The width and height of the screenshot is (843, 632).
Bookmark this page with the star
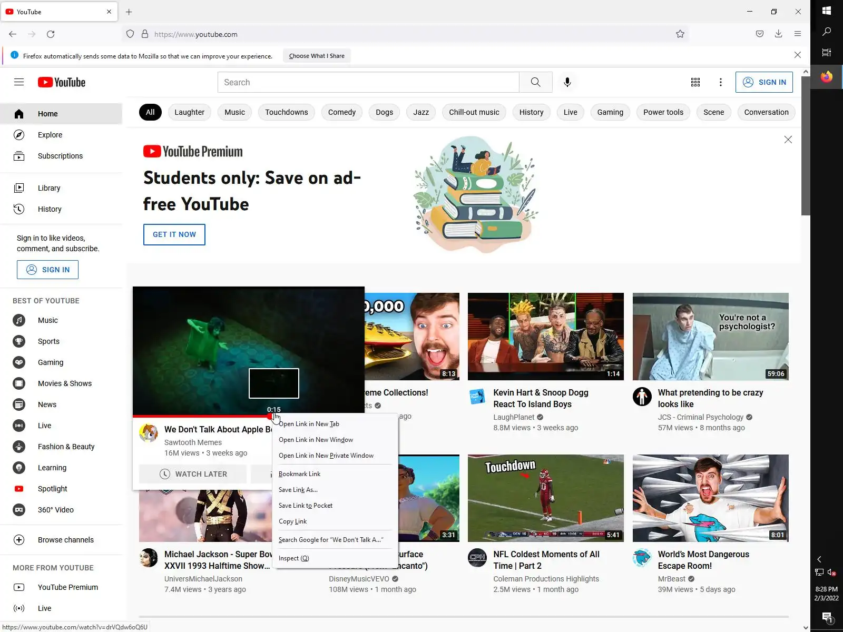pyautogui.click(x=680, y=34)
